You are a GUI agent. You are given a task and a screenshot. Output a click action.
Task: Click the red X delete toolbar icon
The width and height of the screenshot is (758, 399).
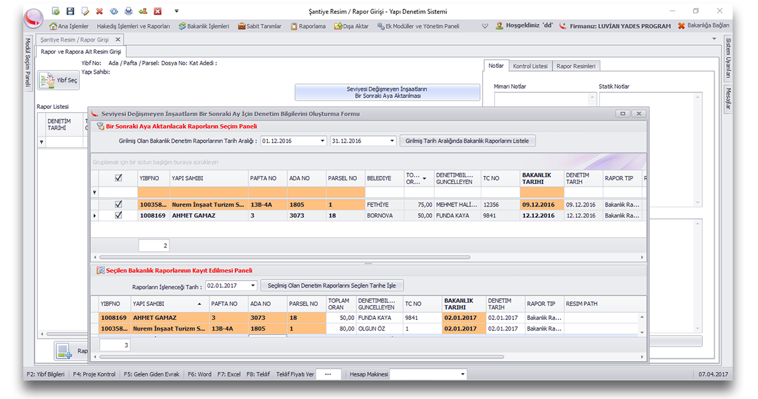pyautogui.click(x=99, y=11)
